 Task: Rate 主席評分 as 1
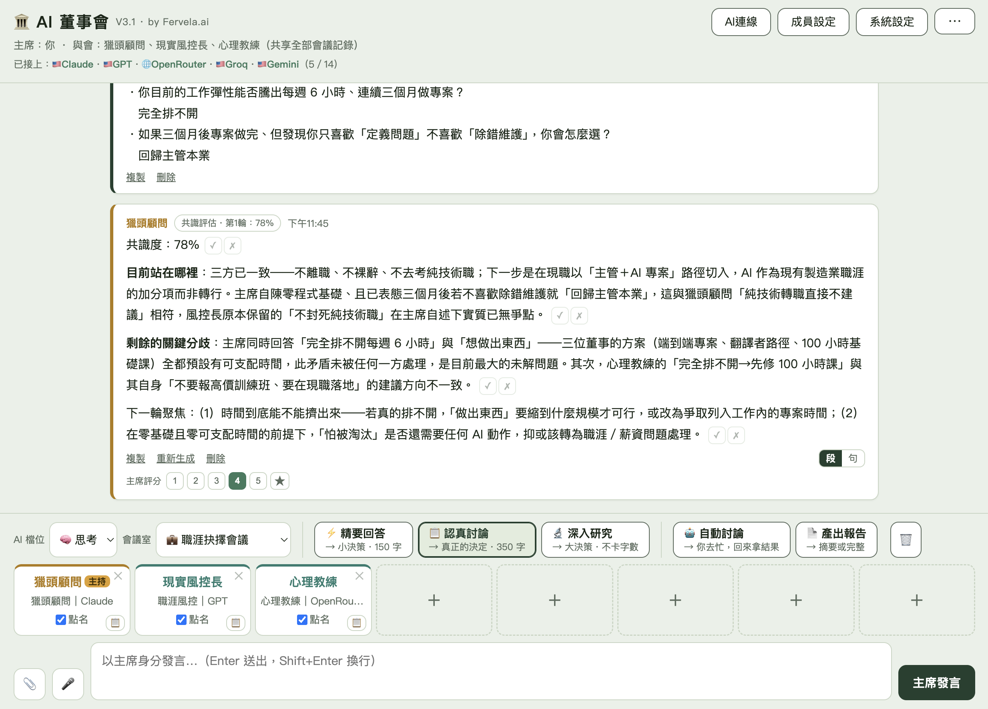[x=175, y=481]
